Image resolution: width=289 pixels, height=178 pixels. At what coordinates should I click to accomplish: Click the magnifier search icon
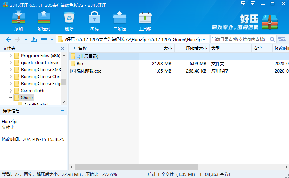pyautogui.click(x=272, y=39)
